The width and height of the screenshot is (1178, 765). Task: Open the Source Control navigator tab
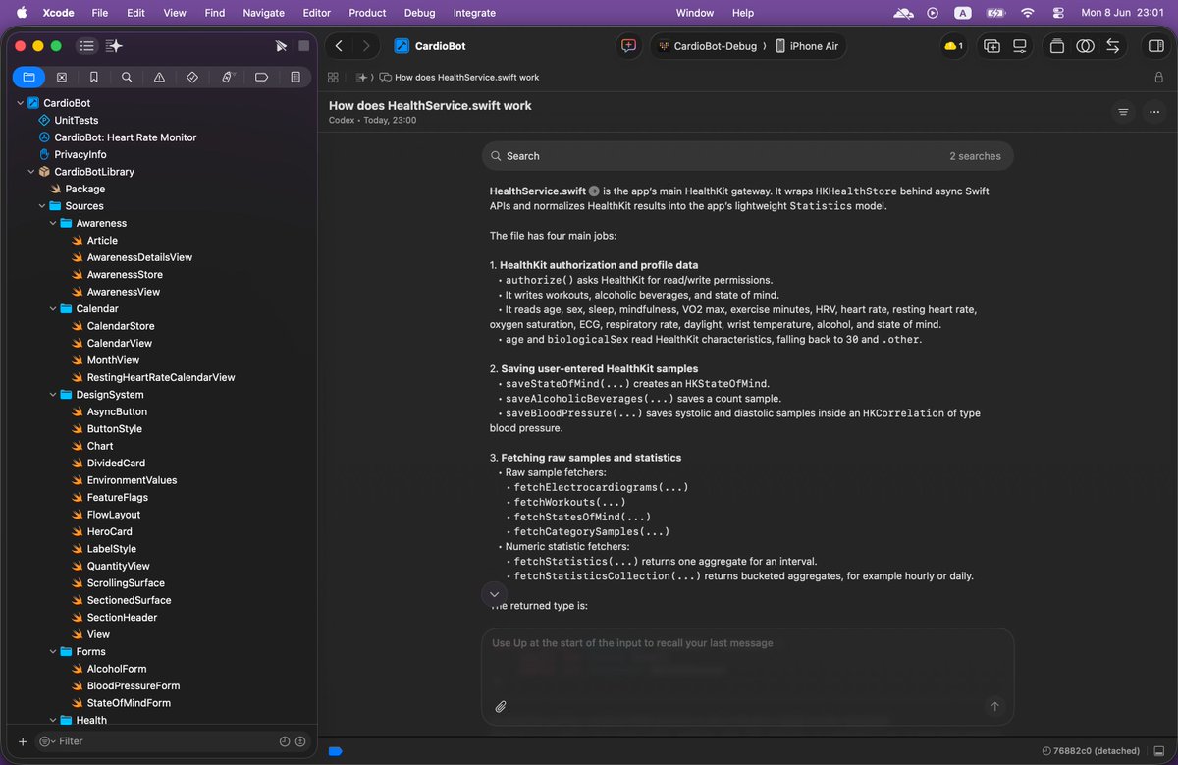coord(61,77)
